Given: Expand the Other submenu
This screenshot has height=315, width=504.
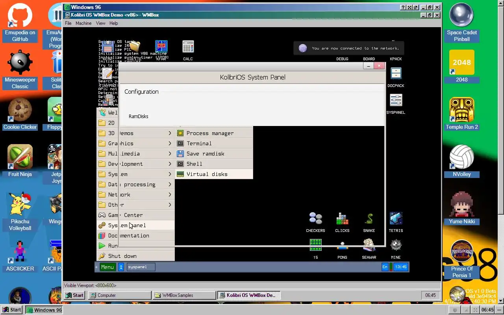Looking at the screenshot, I should (x=135, y=205).
